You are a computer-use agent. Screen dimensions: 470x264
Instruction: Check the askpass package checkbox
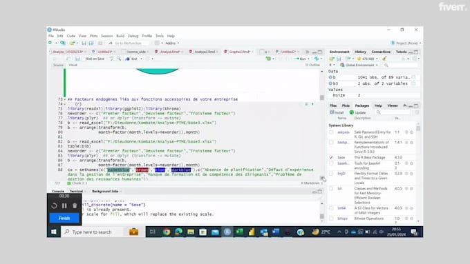pos(331,132)
